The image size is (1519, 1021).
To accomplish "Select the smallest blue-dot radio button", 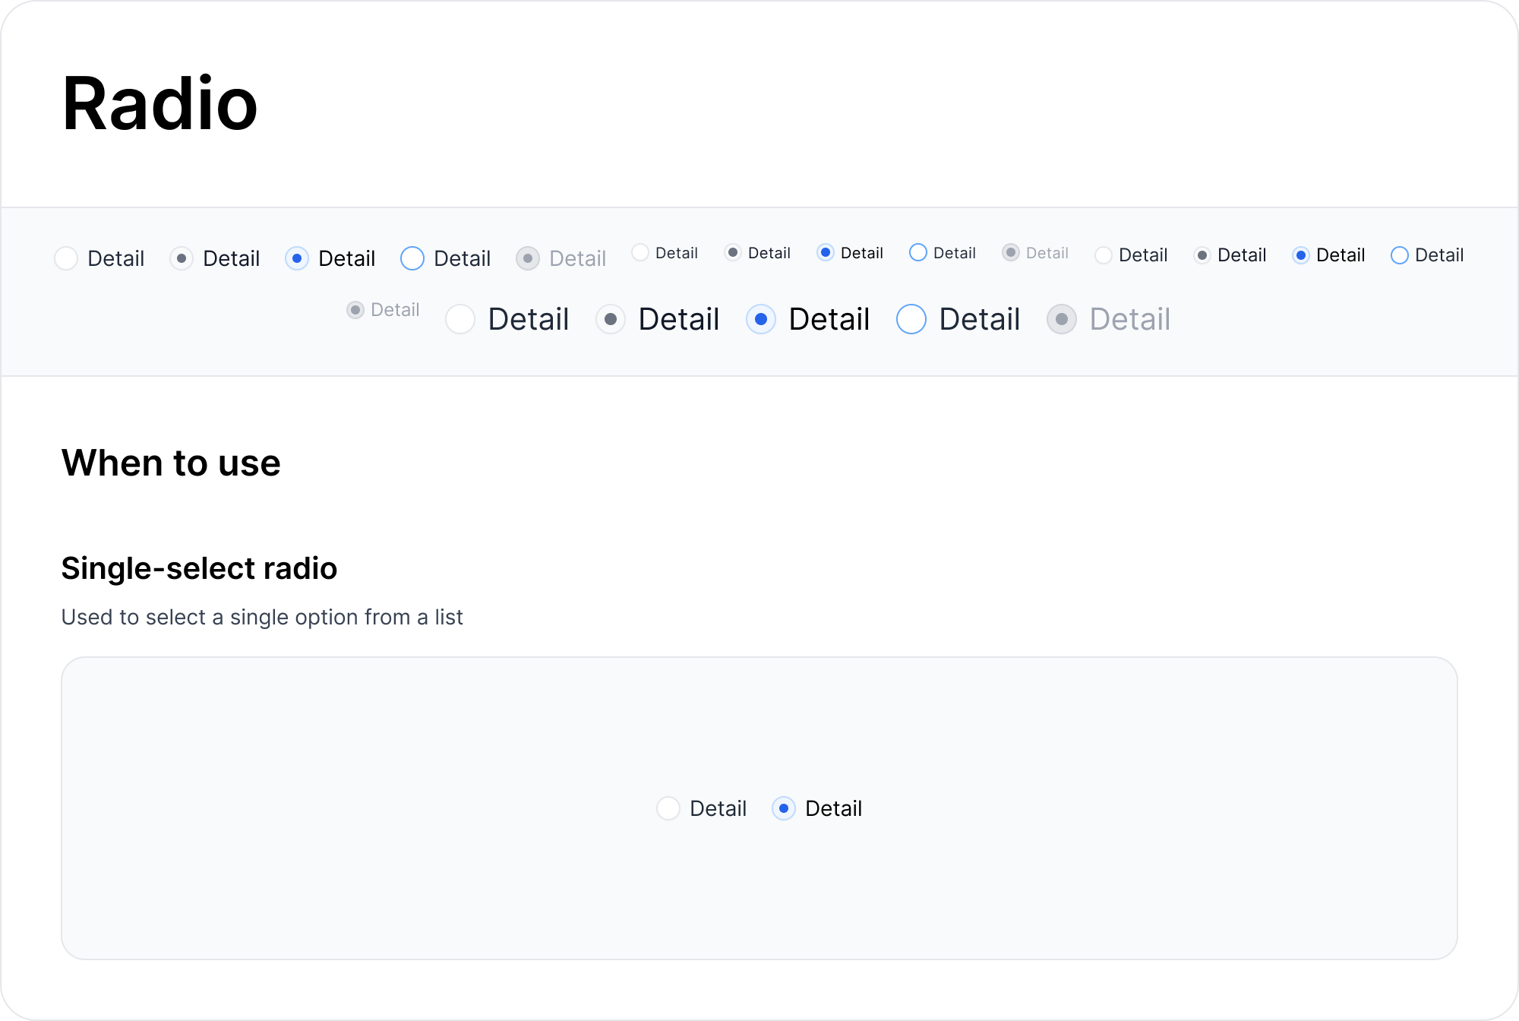I will (x=826, y=252).
